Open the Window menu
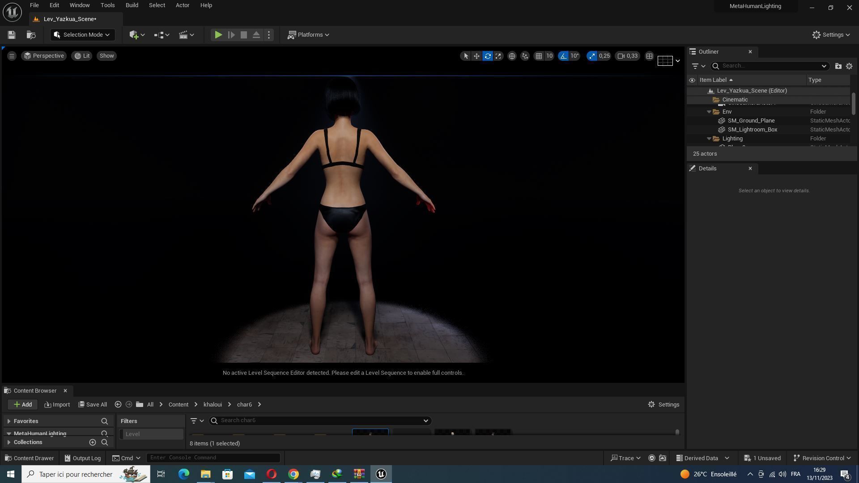This screenshot has height=483, width=859. click(80, 5)
